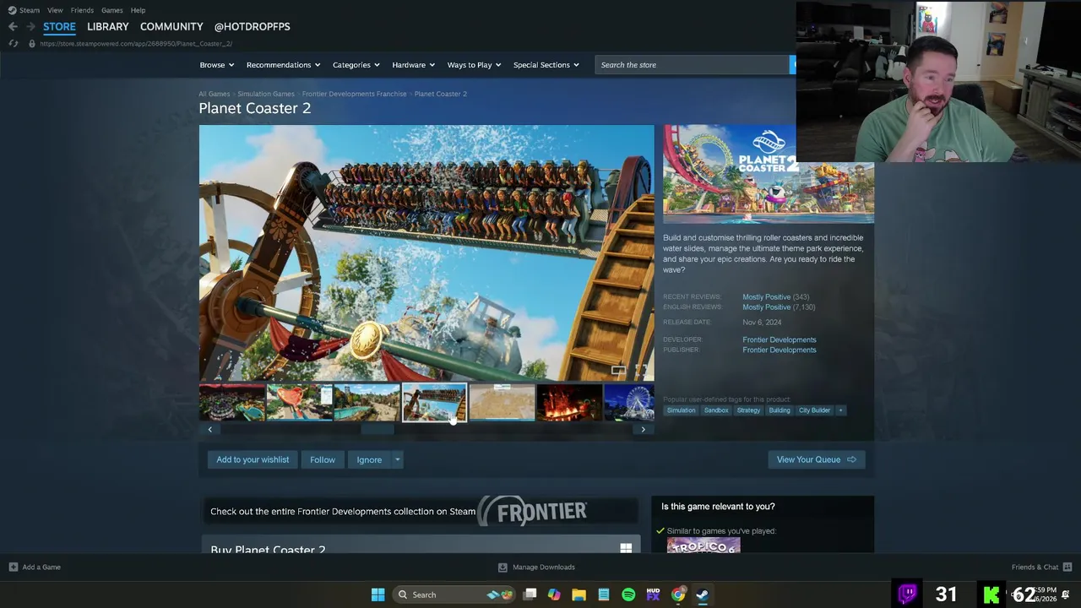Select the Ferris wheel screenshot thumbnail
Image resolution: width=1081 pixels, height=608 pixels.
(629, 402)
